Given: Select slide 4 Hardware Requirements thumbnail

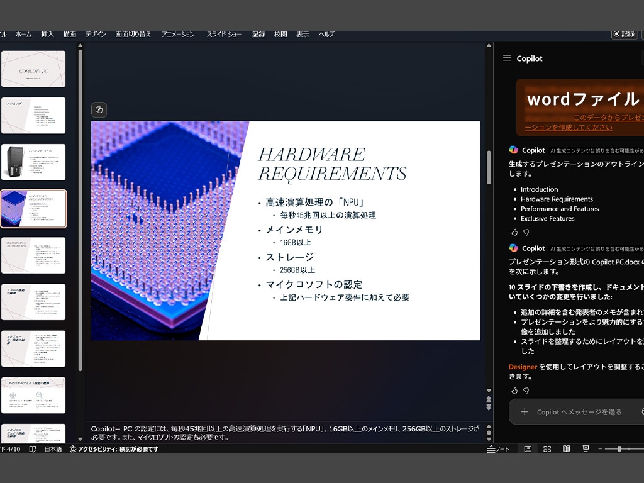Looking at the screenshot, I should pyautogui.click(x=33, y=209).
